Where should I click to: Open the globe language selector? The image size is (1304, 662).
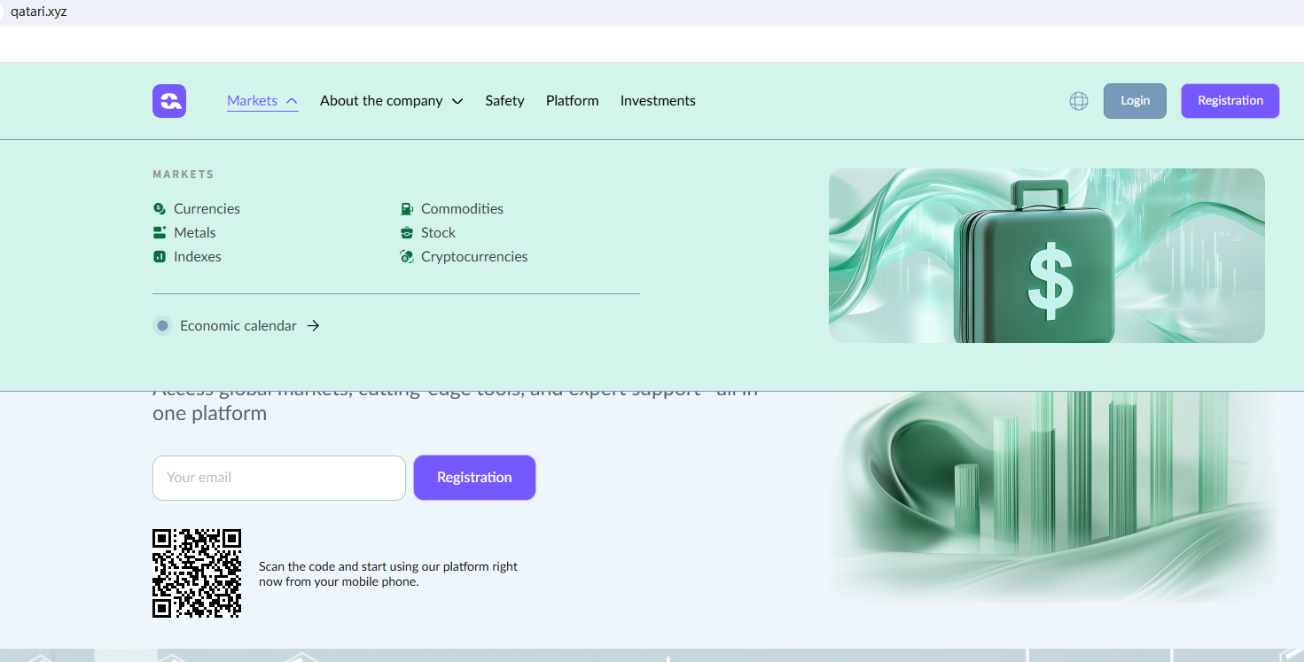[1079, 101]
